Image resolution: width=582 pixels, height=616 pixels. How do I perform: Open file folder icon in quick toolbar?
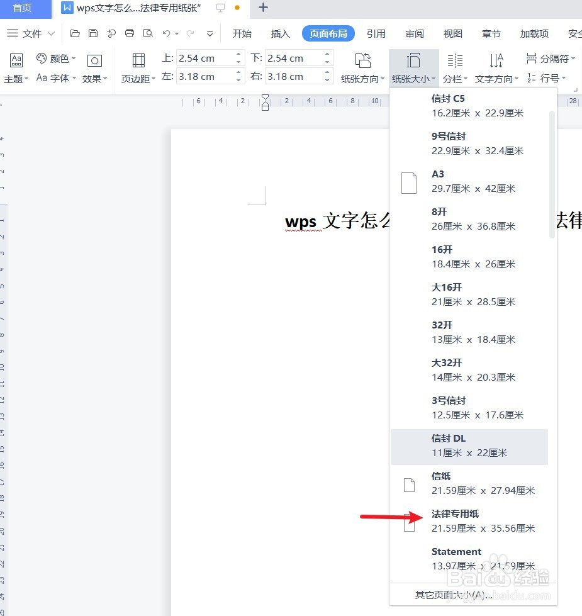click(x=75, y=33)
